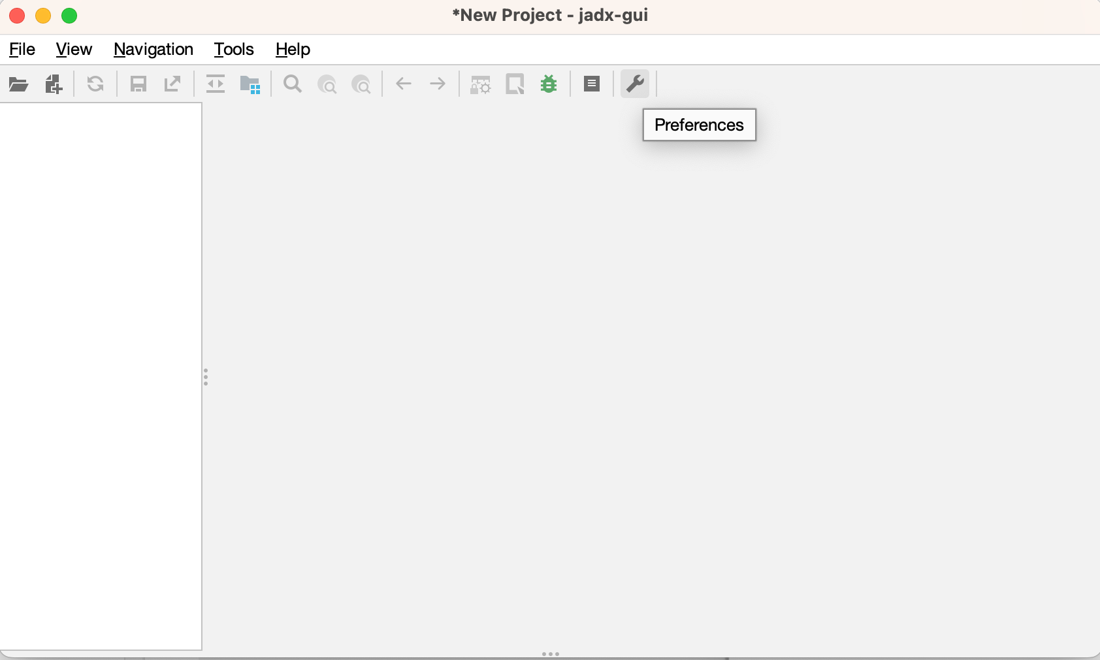This screenshot has width=1100, height=660.
Task: Click the Open file folder icon
Action: [18, 84]
